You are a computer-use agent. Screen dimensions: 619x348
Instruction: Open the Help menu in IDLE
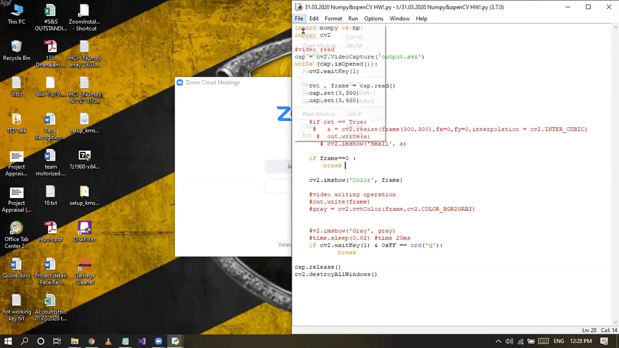421,18
